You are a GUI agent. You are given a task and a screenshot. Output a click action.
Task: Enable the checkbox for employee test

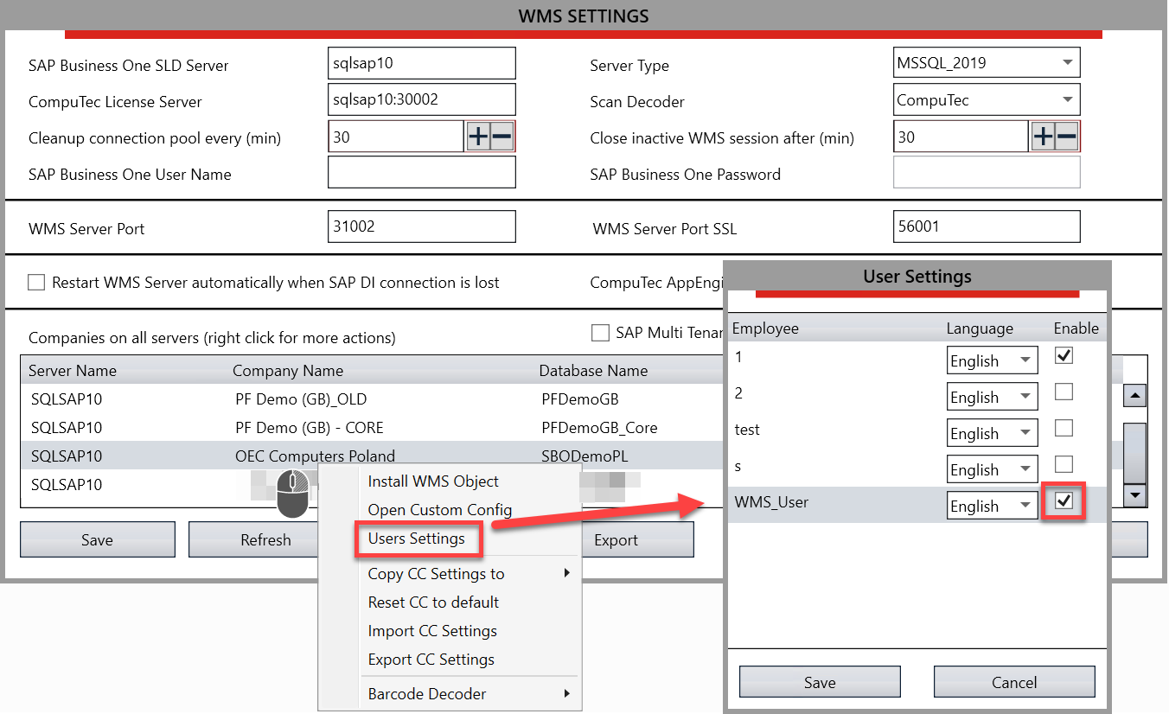point(1064,428)
